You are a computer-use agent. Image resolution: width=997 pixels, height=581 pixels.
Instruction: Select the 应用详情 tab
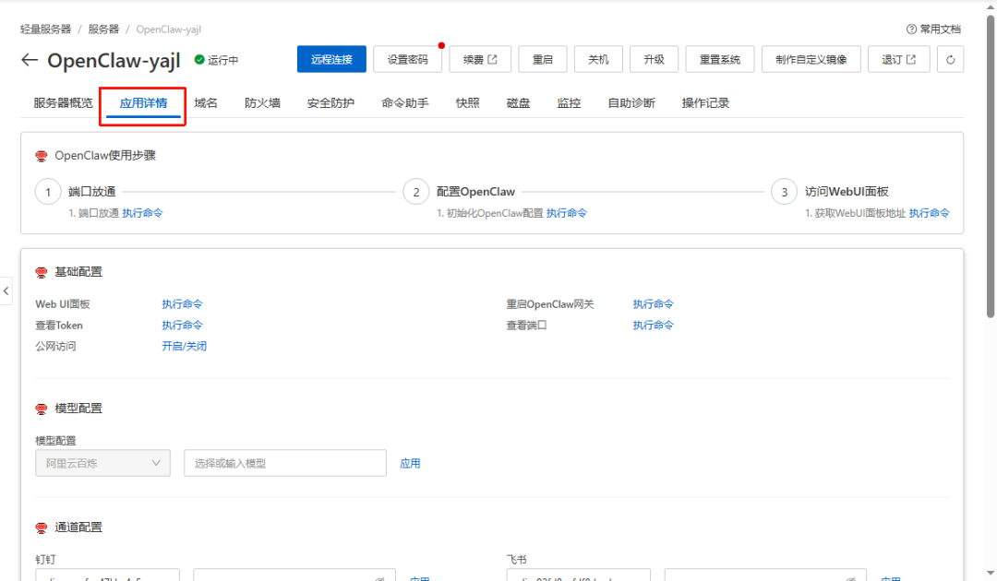pyautogui.click(x=143, y=103)
